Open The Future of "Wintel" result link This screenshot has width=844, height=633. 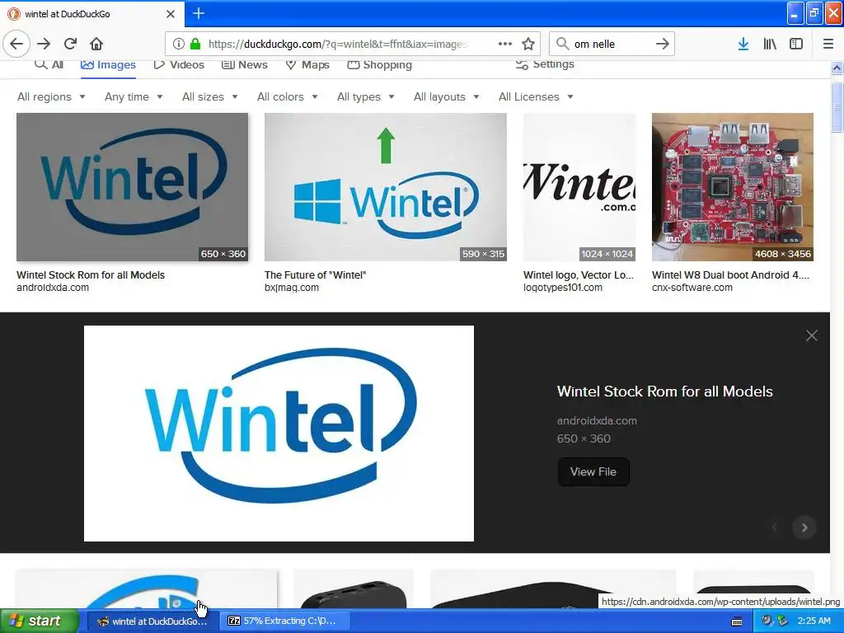[x=315, y=275]
